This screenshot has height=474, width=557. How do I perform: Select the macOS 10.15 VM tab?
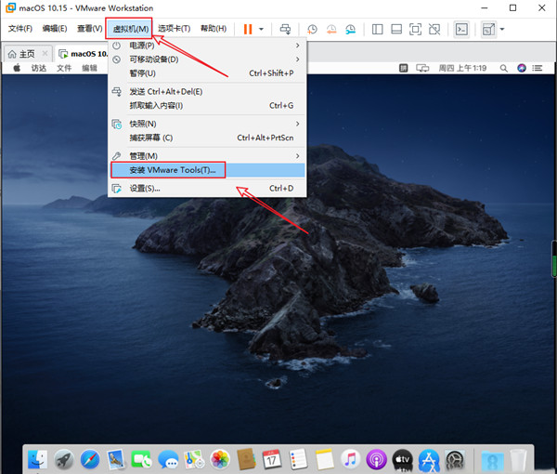[x=84, y=54]
